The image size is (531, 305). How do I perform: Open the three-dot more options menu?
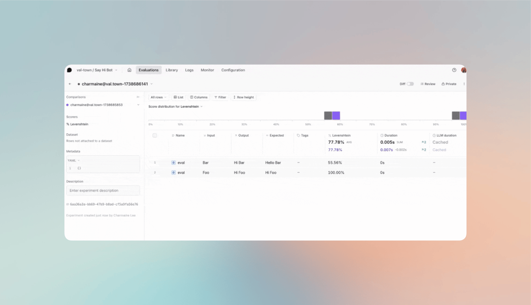pyautogui.click(x=464, y=84)
